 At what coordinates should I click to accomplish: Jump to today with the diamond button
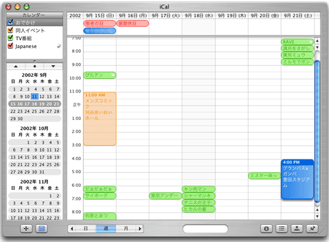[x=35, y=66]
